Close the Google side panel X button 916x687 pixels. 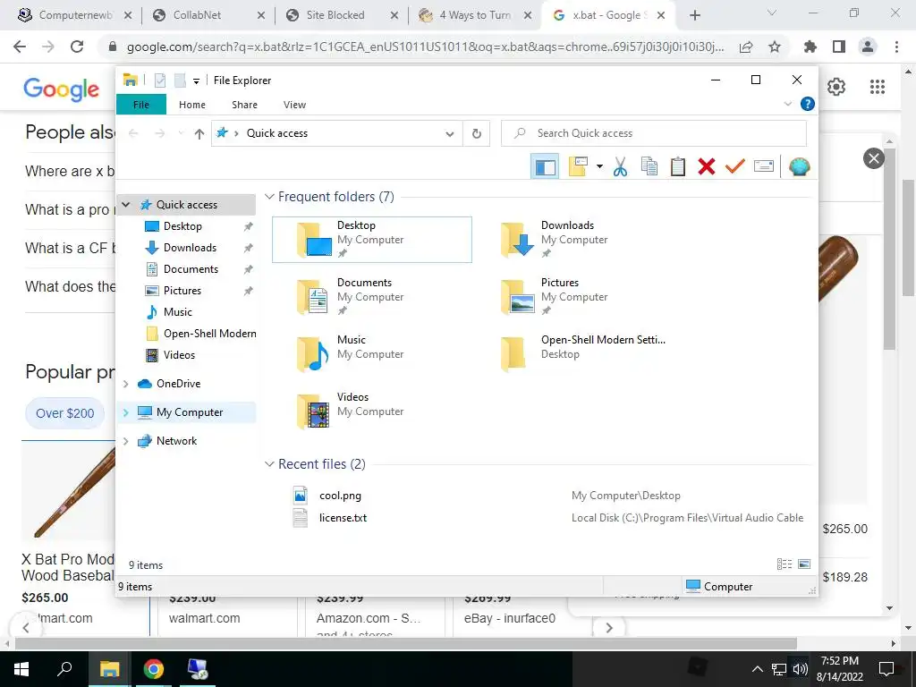click(x=874, y=158)
